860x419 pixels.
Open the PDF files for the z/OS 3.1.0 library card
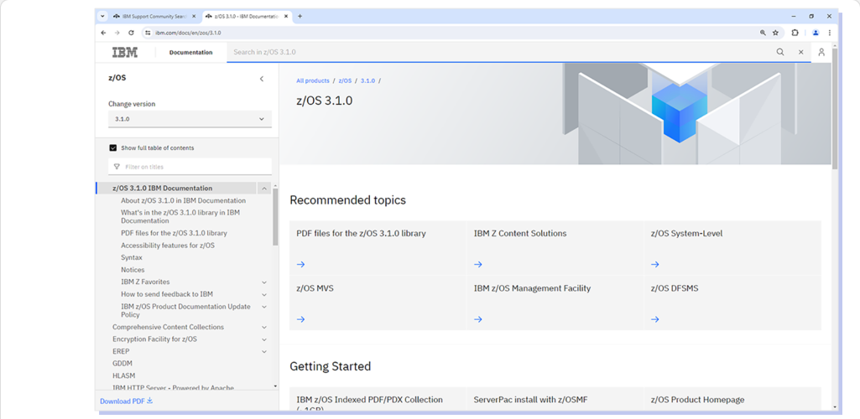tap(378, 247)
